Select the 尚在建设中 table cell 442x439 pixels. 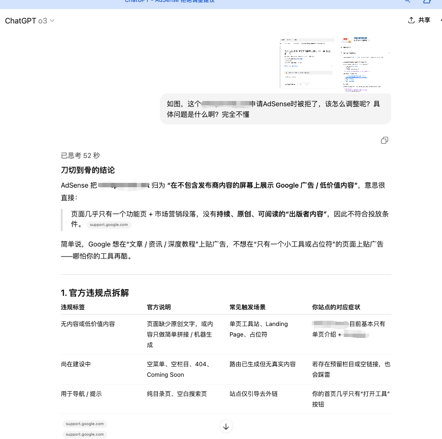coord(76,364)
